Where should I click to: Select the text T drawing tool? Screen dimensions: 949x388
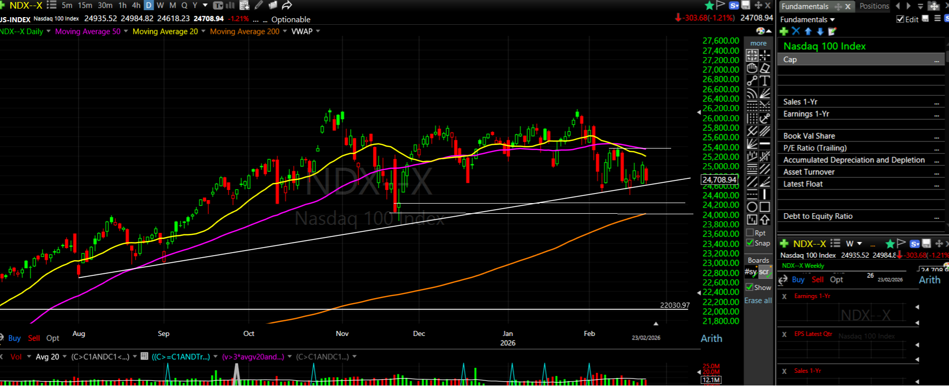[765, 80]
